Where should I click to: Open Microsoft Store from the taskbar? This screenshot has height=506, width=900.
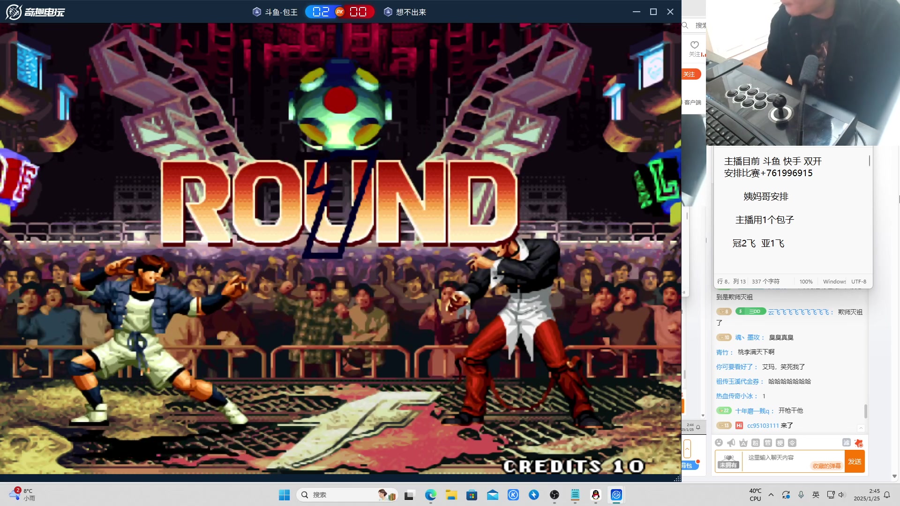click(472, 495)
